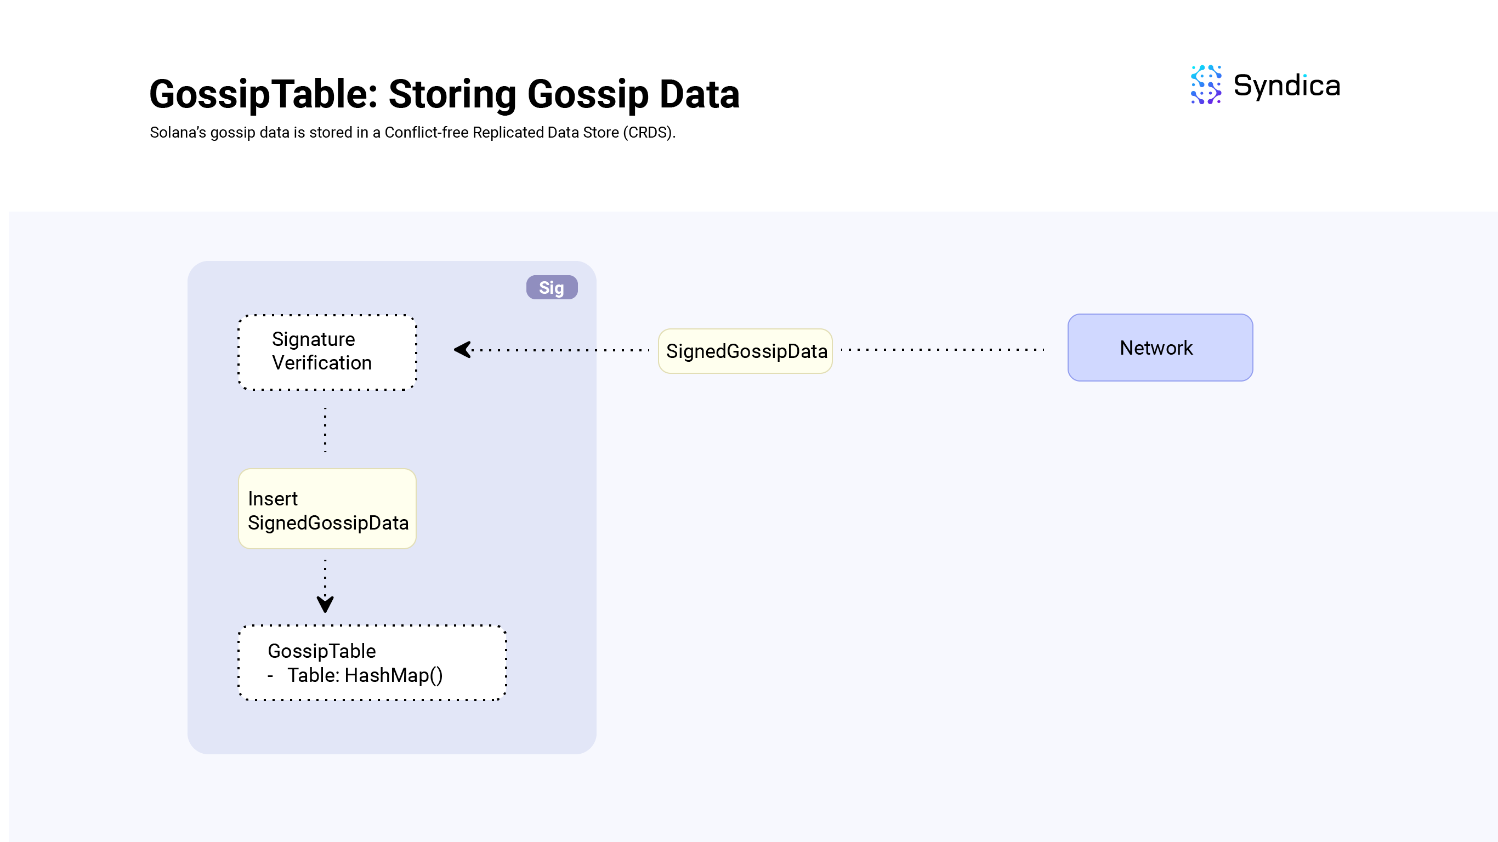The image size is (1498, 842).
Task: Toggle the Signature Verification step
Action: coord(327,351)
